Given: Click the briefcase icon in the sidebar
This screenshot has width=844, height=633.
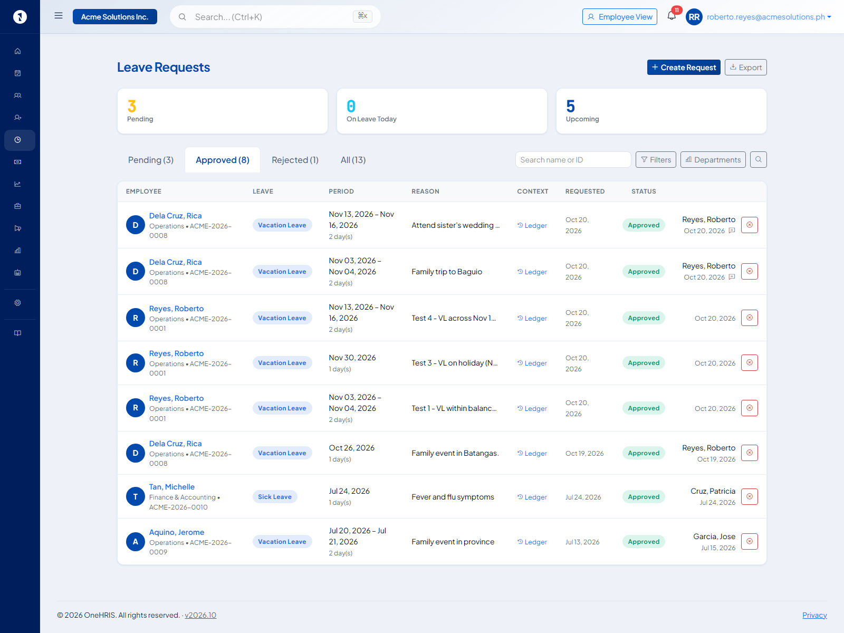Looking at the screenshot, I should 17,206.
